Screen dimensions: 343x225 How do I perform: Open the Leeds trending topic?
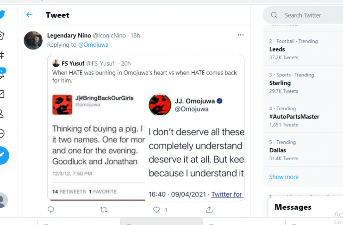277,49
